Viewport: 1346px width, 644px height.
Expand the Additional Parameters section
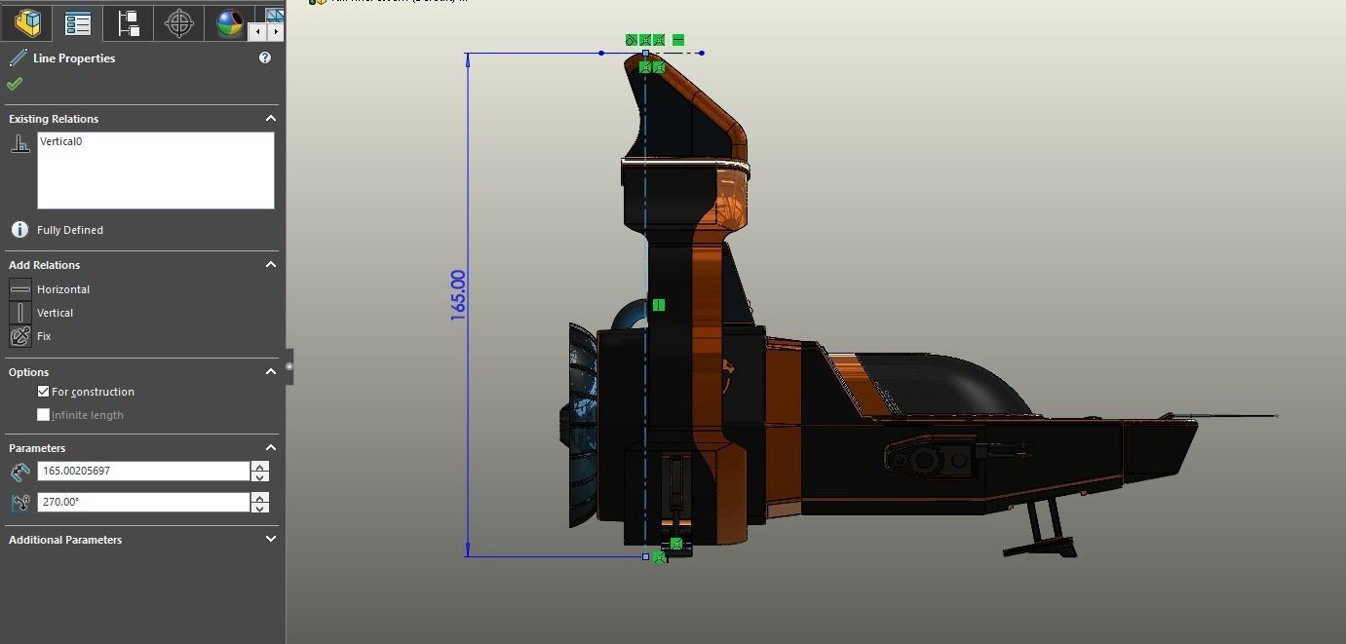point(271,539)
